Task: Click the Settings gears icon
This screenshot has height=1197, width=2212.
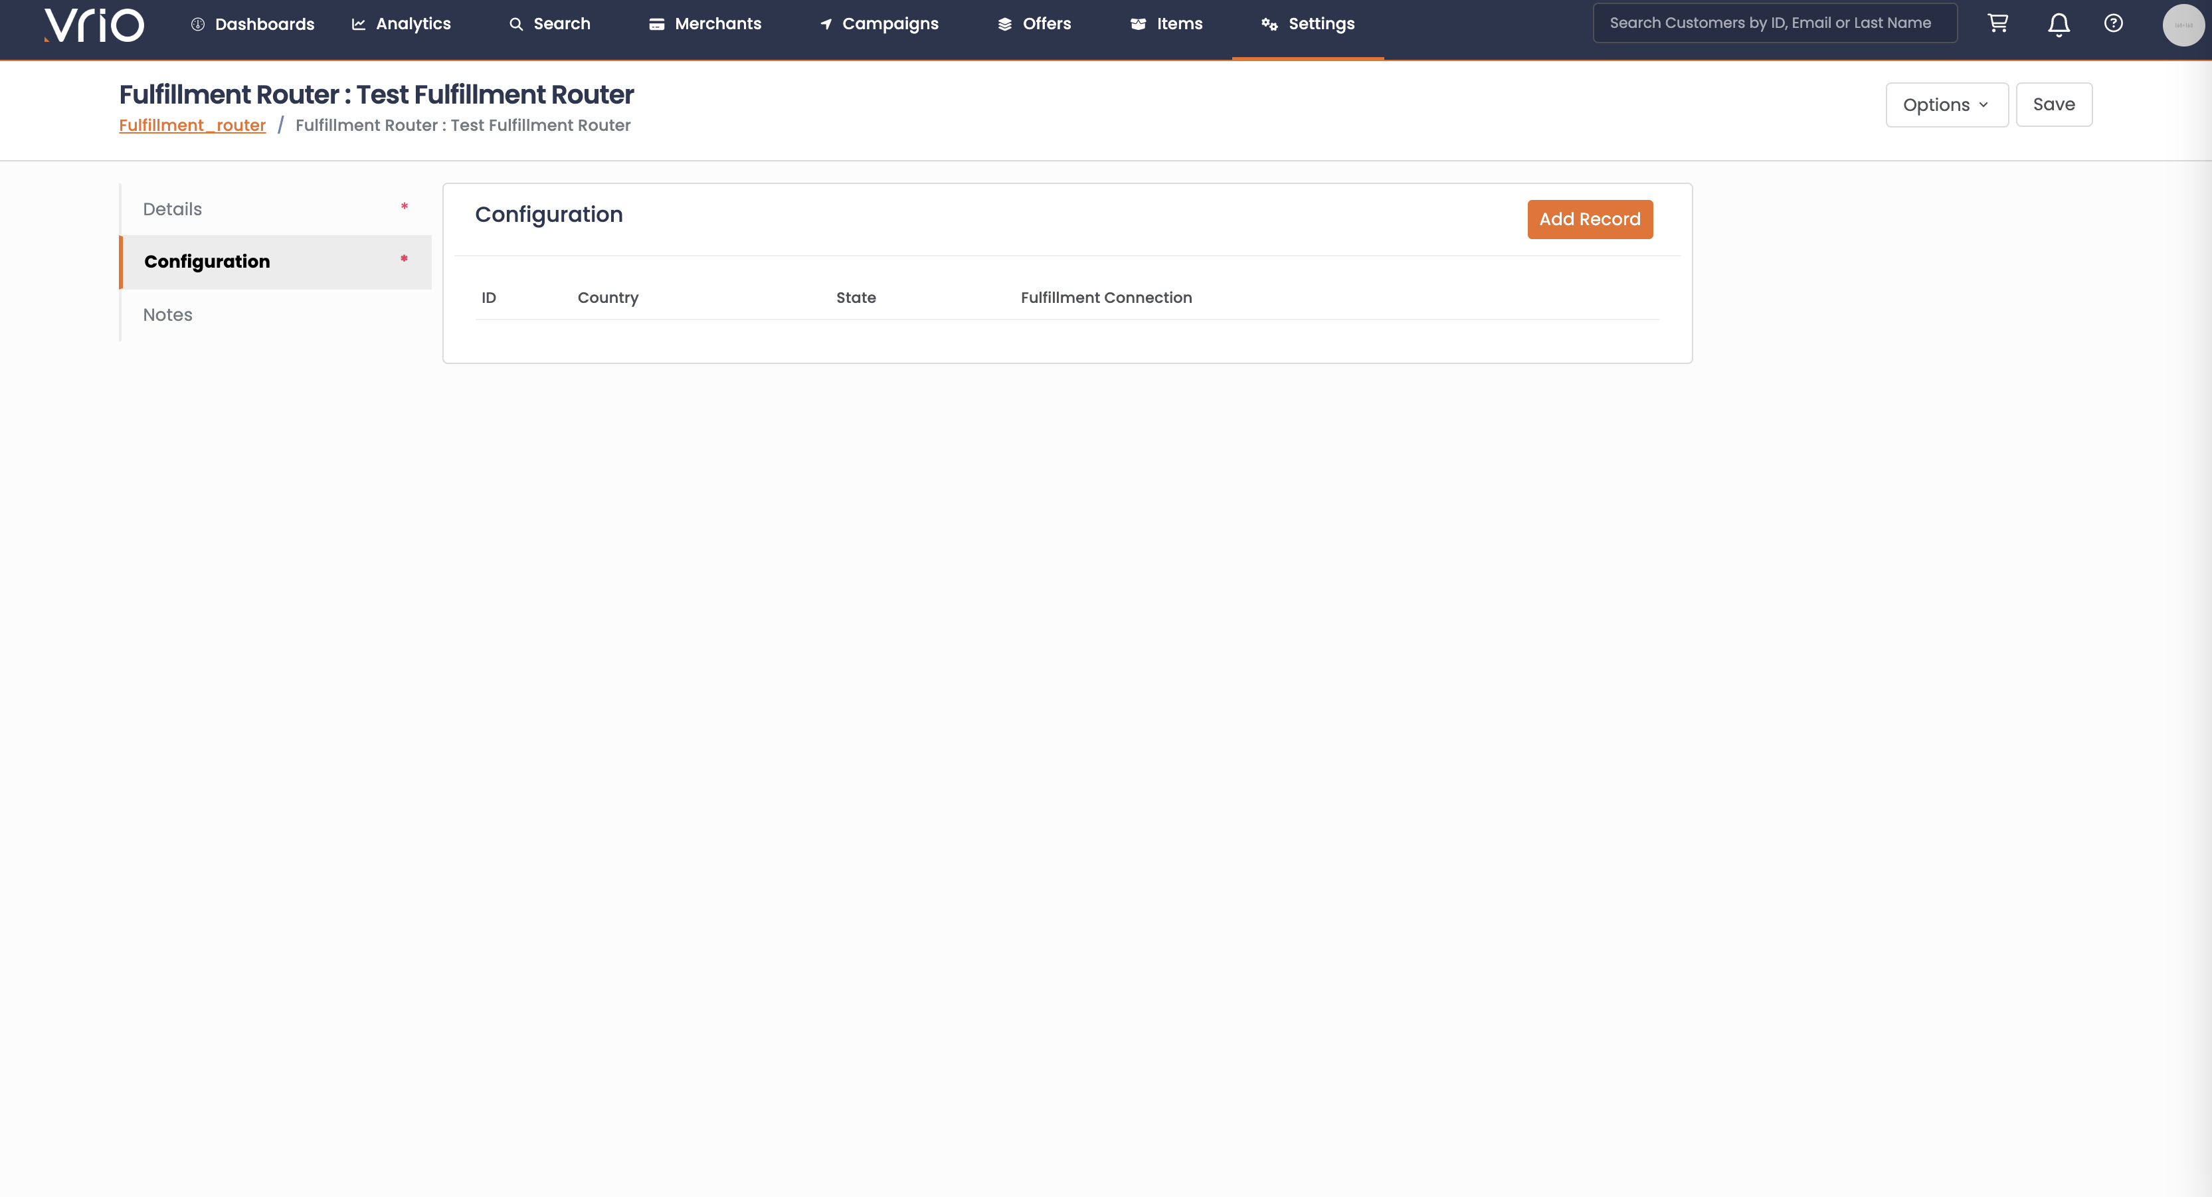Action: click(1269, 24)
